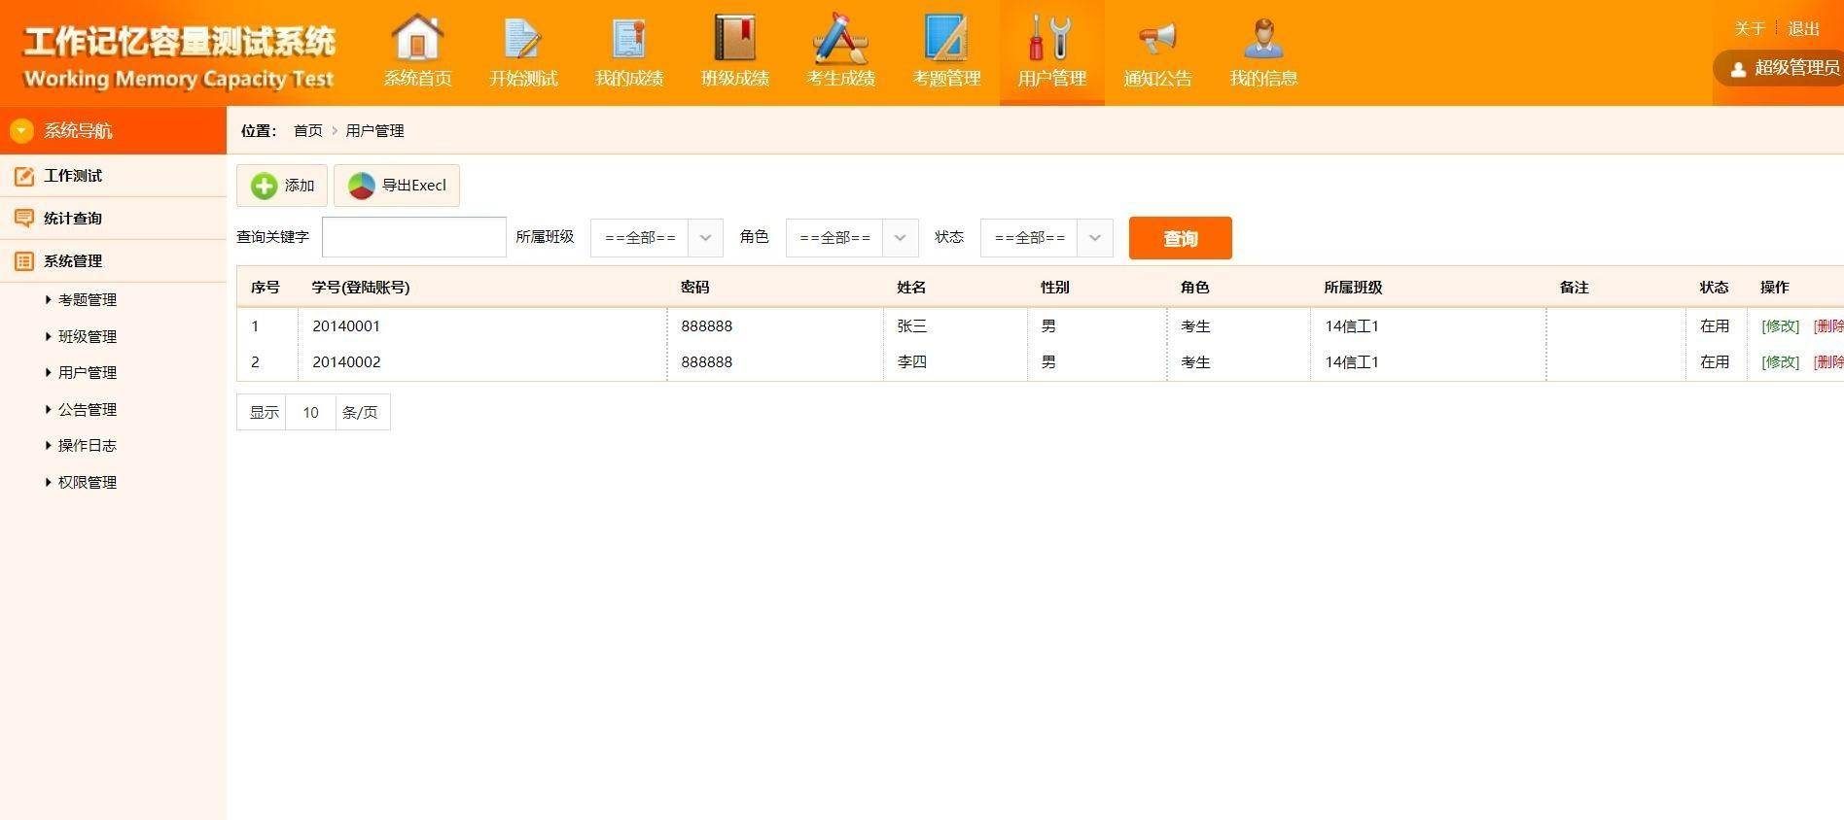Collapse the 系统导航 arrow icon

21,130
